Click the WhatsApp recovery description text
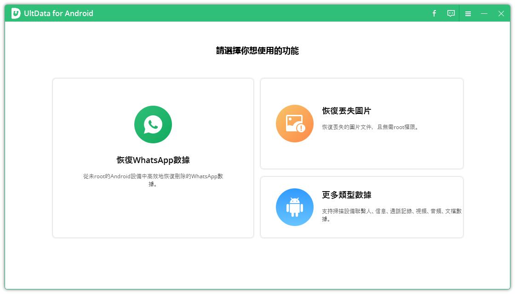This screenshot has width=515, height=294. coord(153,180)
